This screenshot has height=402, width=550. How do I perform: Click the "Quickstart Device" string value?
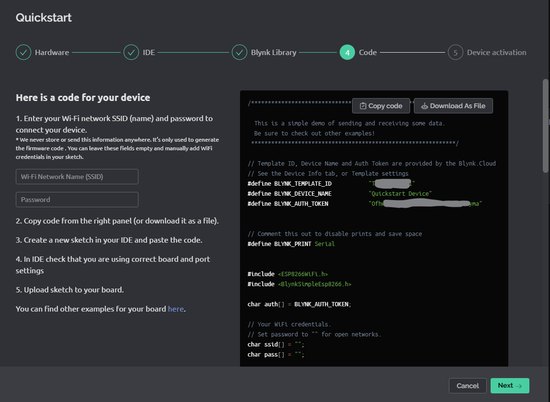[400, 194]
